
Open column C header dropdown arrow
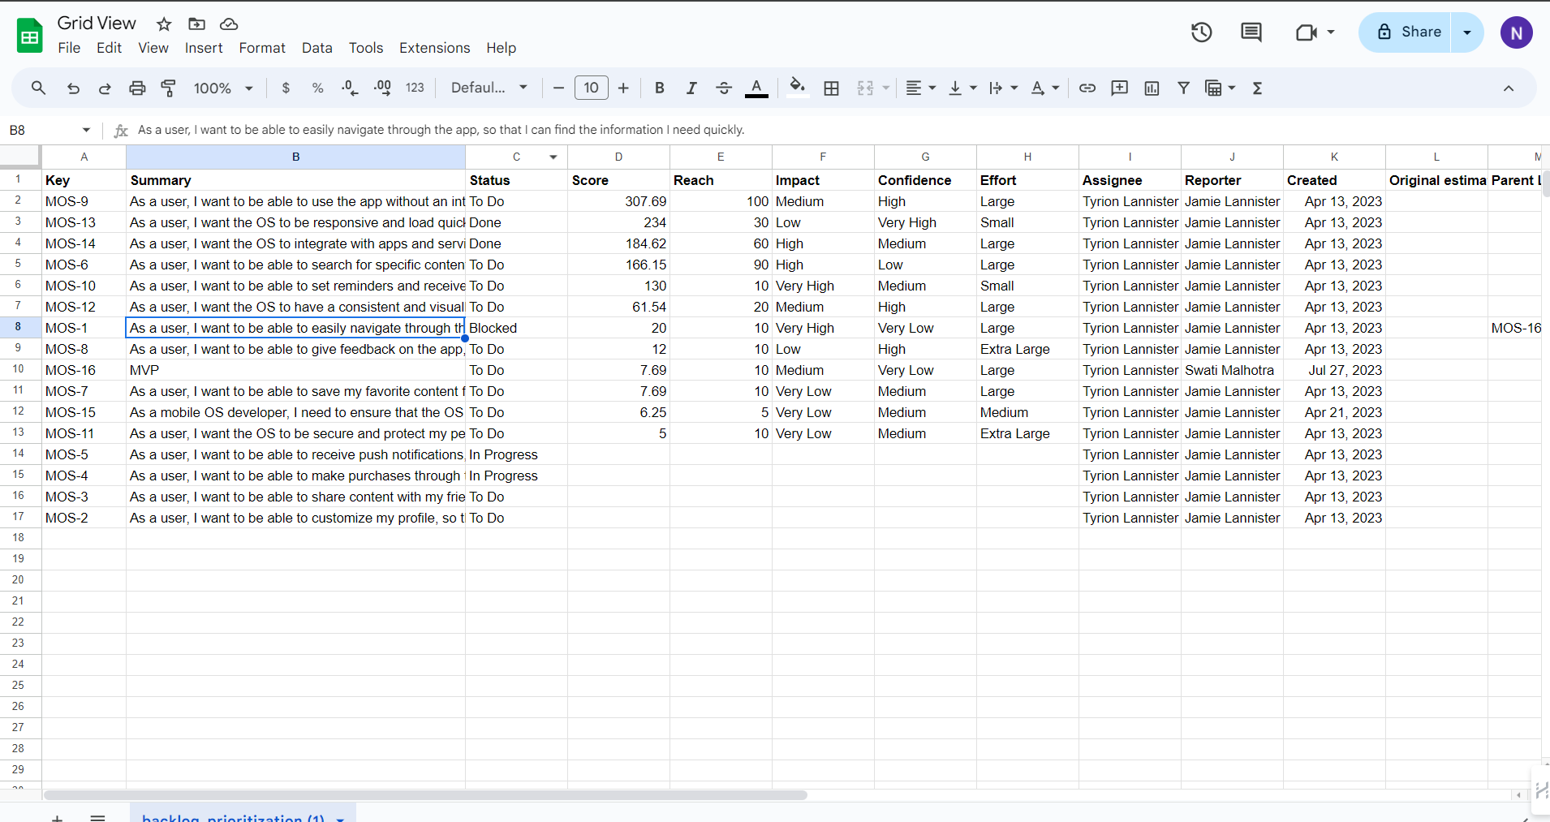coord(553,157)
